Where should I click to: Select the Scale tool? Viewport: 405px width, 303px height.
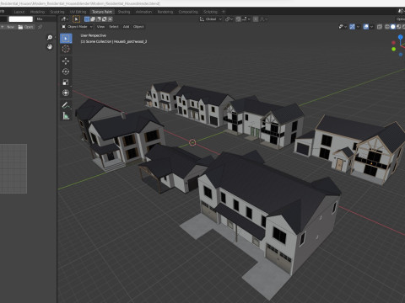[66, 82]
